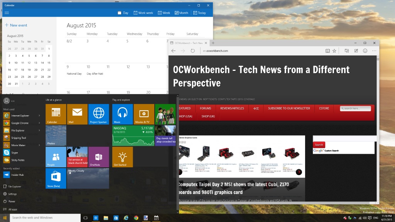This screenshot has width=395, height=222.
Task: Click the browser back arrow
Action: coord(173,51)
